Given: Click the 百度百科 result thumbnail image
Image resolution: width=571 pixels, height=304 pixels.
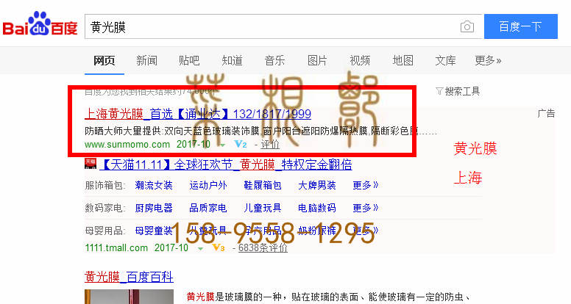Looking at the screenshot, I should click(129, 297).
